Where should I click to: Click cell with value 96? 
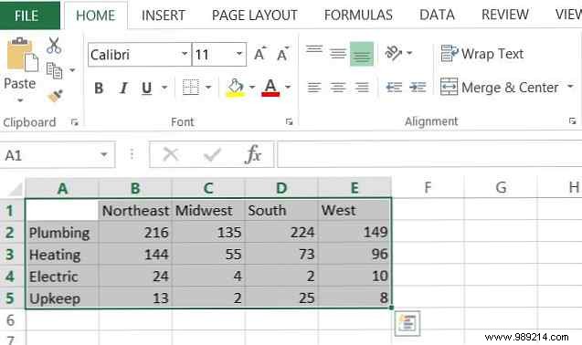coord(354,255)
